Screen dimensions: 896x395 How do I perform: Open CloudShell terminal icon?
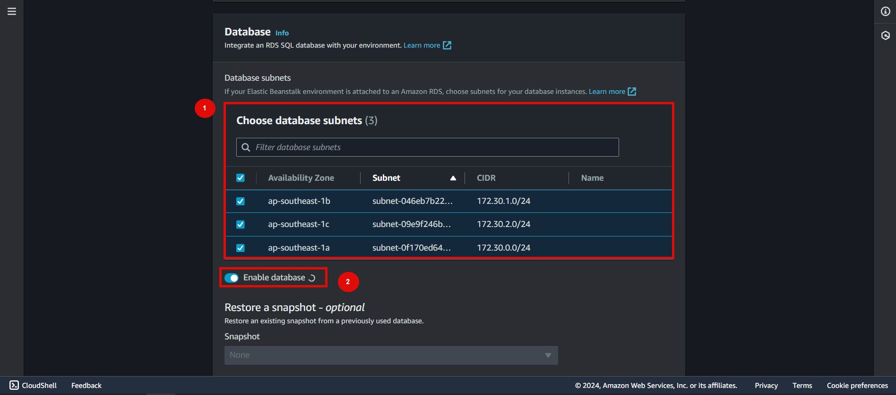[14, 385]
